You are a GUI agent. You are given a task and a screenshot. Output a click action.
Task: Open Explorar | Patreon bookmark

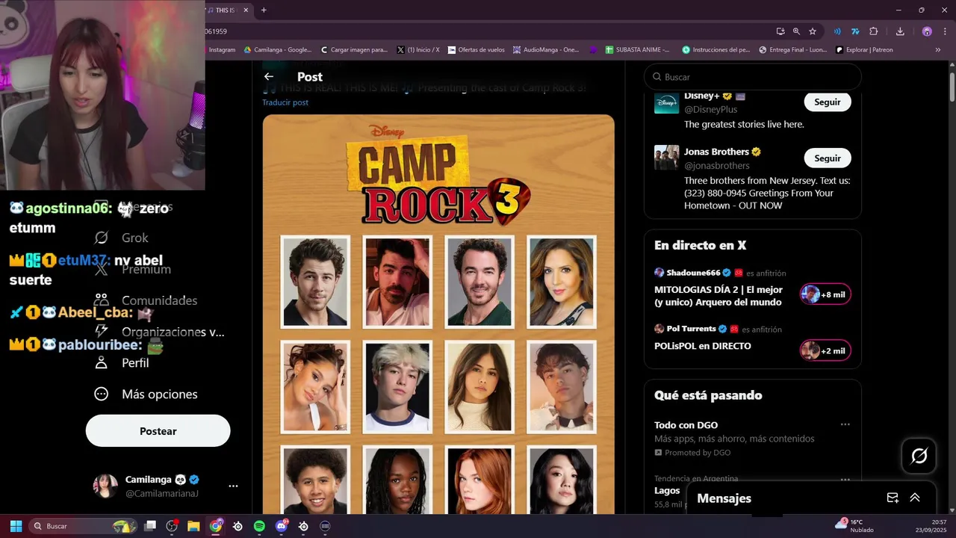[x=864, y=50]
